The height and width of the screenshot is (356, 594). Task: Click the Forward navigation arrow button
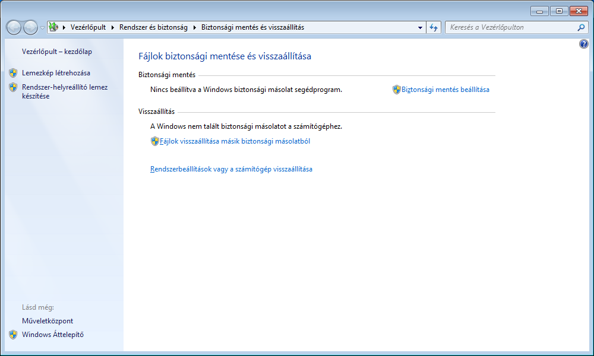30,27
